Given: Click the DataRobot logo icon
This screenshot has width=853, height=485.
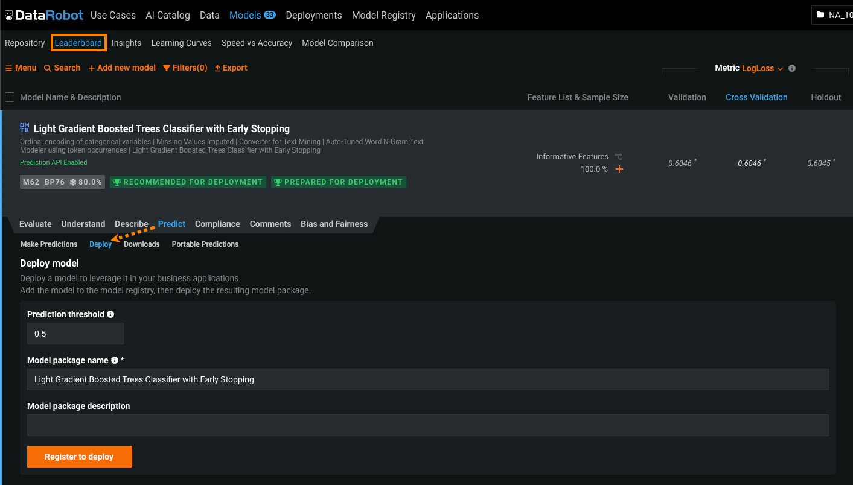Looking at the screenshot, I should point(9,15).
